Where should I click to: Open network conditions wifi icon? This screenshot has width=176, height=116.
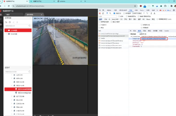tap(147, 13)
